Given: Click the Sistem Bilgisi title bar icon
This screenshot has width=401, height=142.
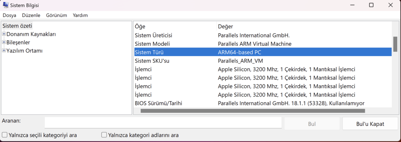Looking at the screenshot, I should 6,5.
